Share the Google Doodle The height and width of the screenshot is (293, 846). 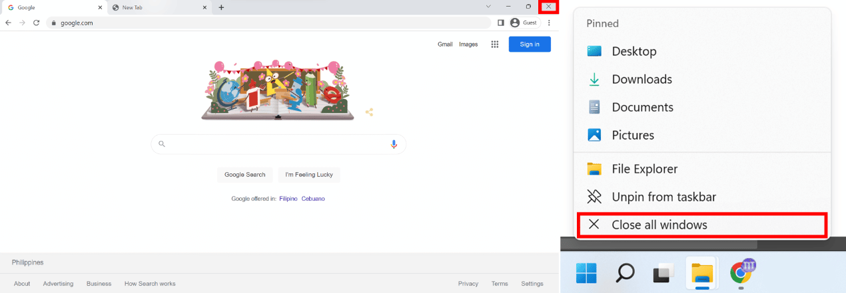click(369, 112)
